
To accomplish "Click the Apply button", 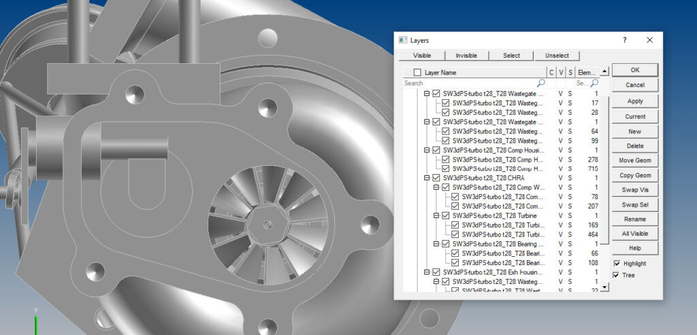I will tap(634, 101).
